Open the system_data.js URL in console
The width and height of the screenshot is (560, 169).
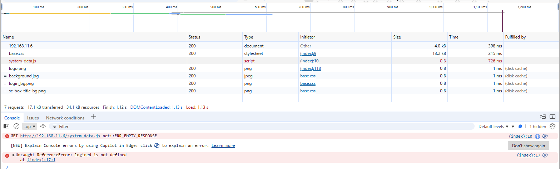pyautogui.click(x=60, y=136)
